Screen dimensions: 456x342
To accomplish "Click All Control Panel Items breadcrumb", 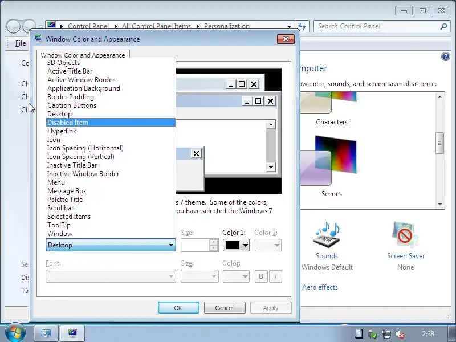I will coord(156,26).
